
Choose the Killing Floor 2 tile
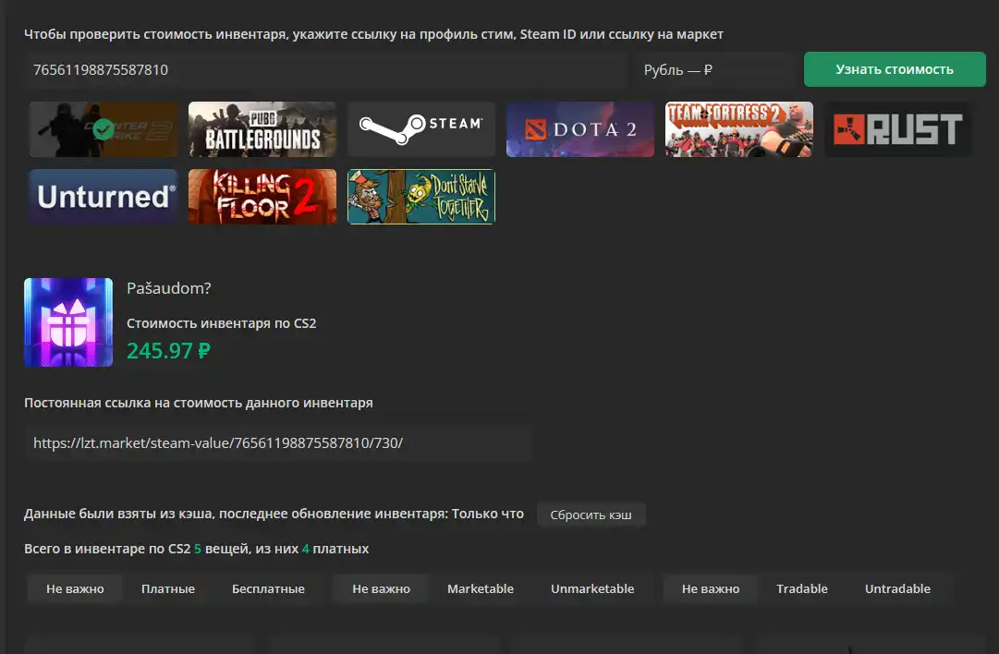[x=262, y=196]
